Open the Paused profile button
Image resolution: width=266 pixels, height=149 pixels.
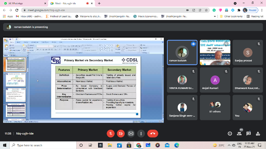pos(250,10)
